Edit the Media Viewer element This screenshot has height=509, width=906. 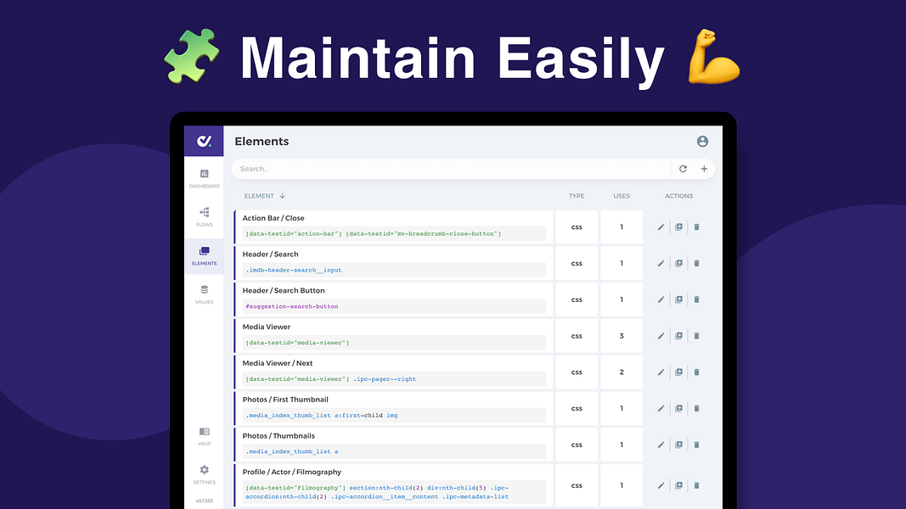[661, 336]
